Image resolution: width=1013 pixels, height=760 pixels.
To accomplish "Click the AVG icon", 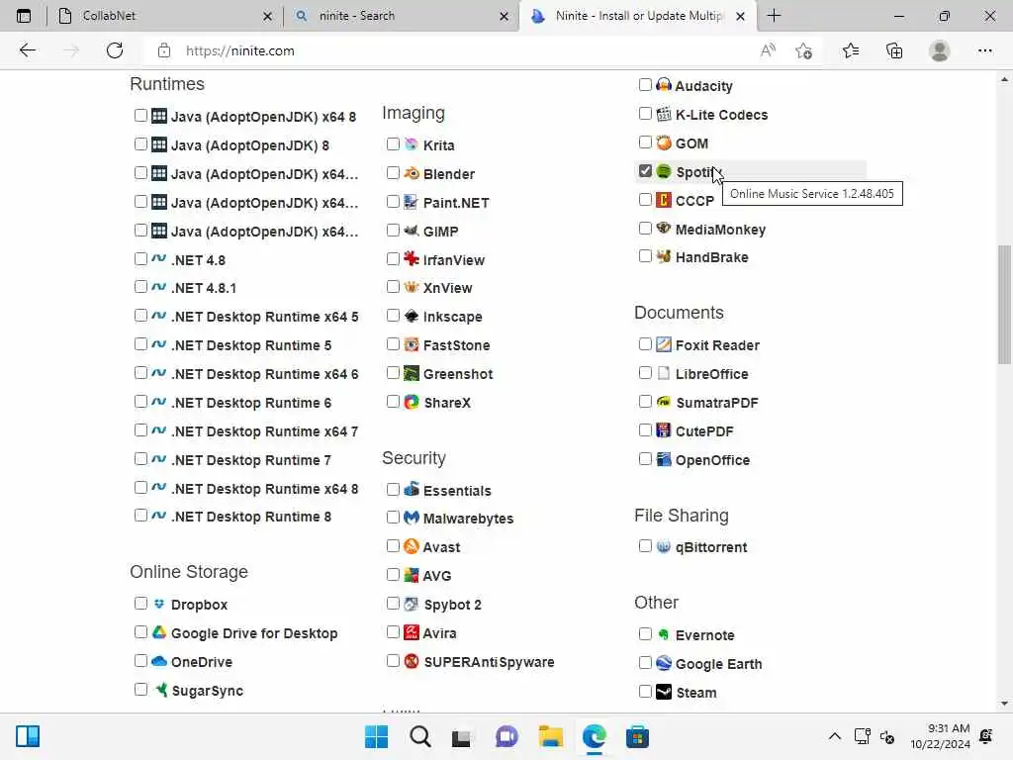I will tap(411, 575).
